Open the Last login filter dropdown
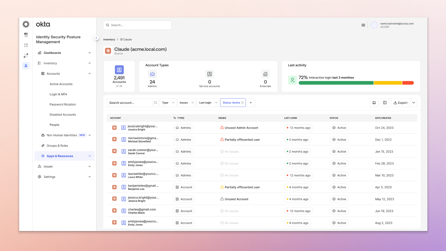The image size is (446, 251). pyautogui.click(x=208, y=103)
